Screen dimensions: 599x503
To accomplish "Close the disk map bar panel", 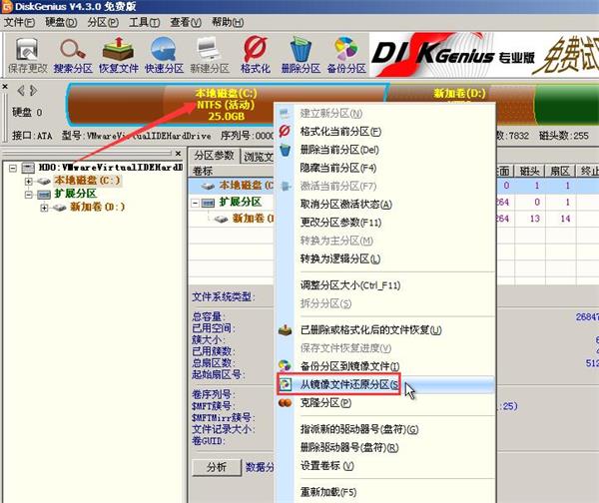I will (x=5, y=86).
